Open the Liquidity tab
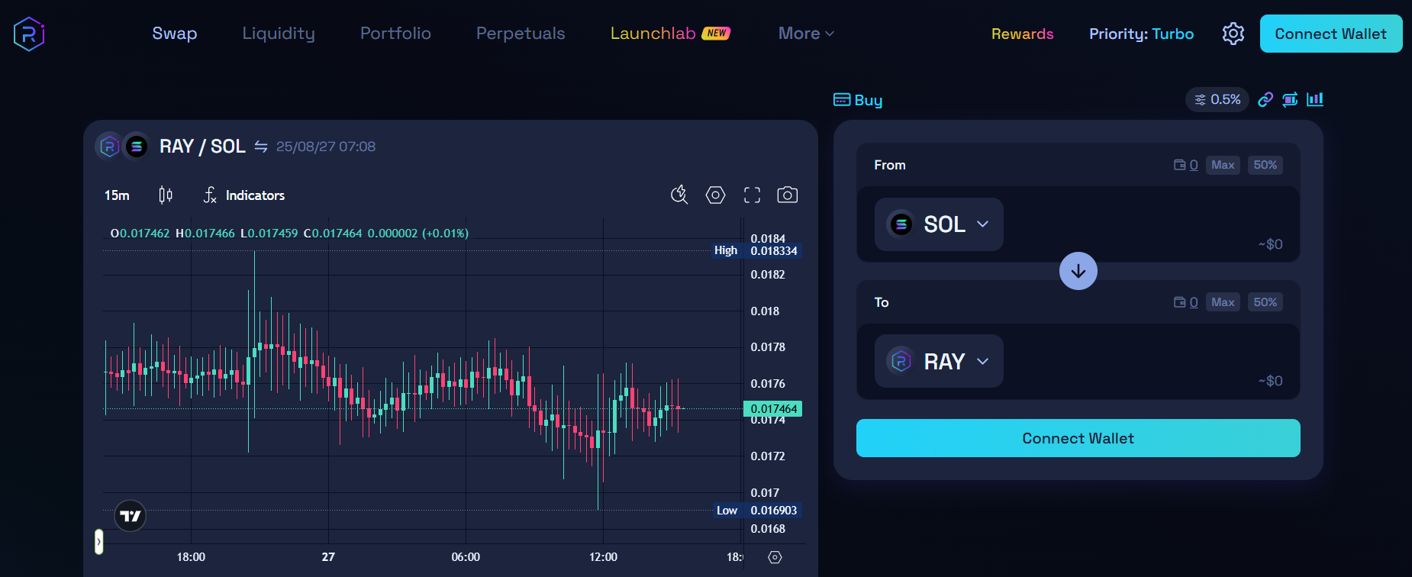This screenshot has width=1412, height=577. [x=279, y=34]
